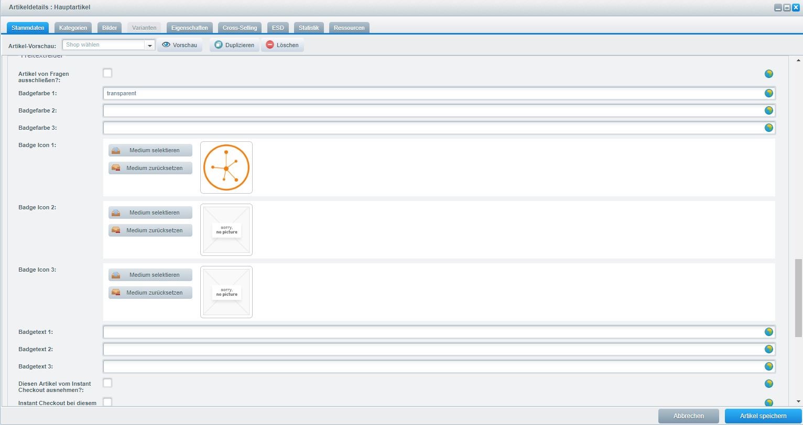Click globe icon for Instant Checkout bei diesem row
803x425 pixels.
pos(768,402)
